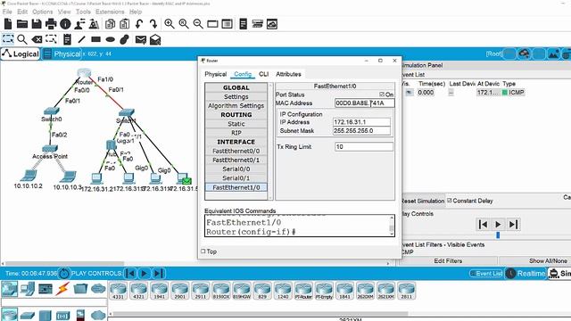Image resolution: width=571 pixels, height=321 pixels.
Task: Switch to the CLI tab
Action: [264, 74]
